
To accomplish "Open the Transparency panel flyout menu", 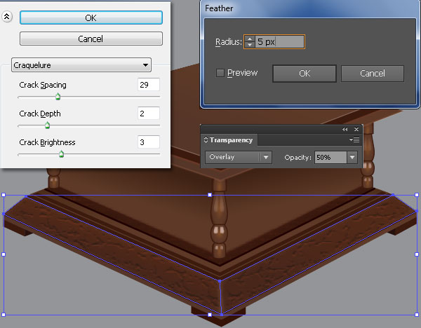I will (354, 139).
